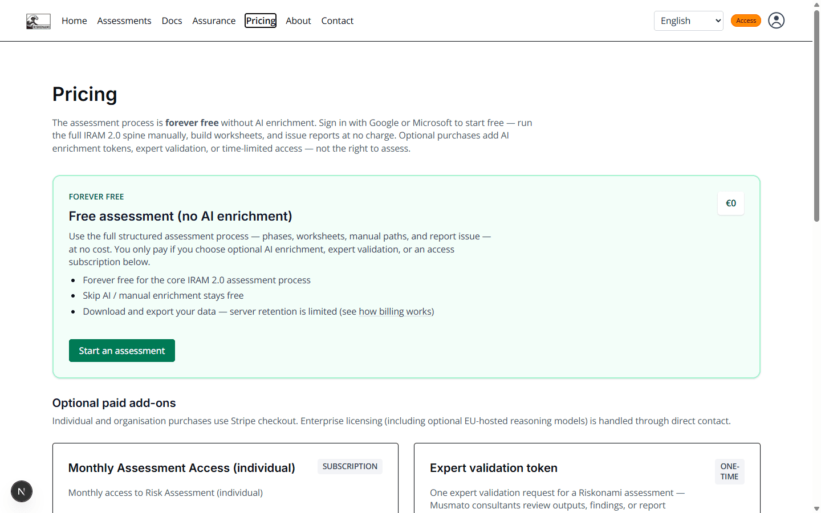Open the user account profile icon
Image resolution: width=821 pixels, height=513 pixels.
pyautogui.click(x=776, y=21)
